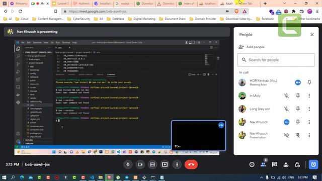Close the active Meet tab
The width and height of the screenshot is (322, 181).
[48, 4]
